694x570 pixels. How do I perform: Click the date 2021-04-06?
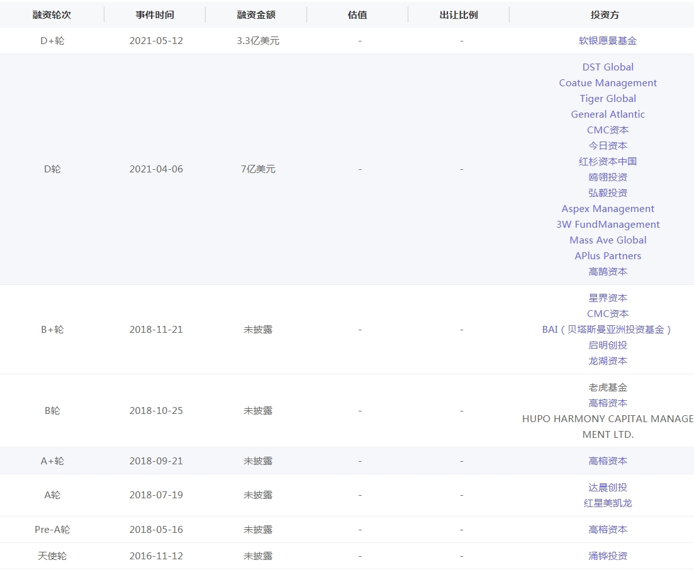click(x=156, y=169)
